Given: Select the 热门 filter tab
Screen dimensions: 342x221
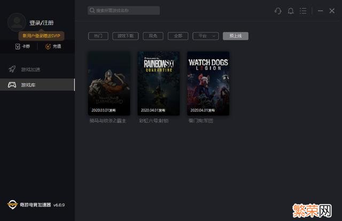Looking at the screenshot, I should (98, 36).
